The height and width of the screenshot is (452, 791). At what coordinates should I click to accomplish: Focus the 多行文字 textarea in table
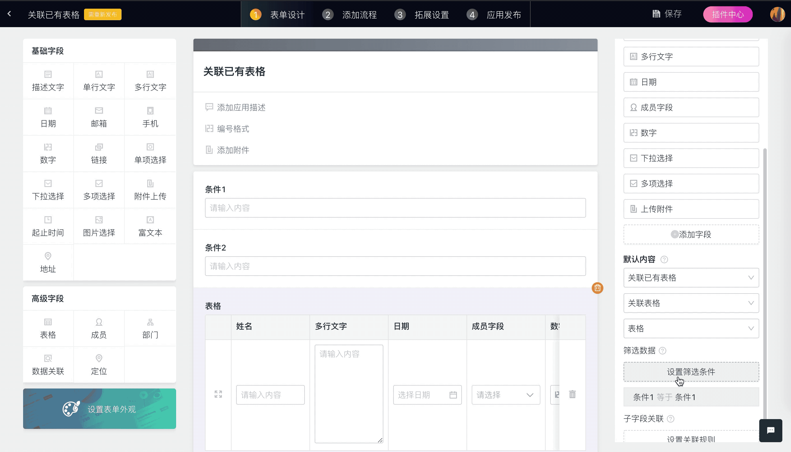(349, 394)
